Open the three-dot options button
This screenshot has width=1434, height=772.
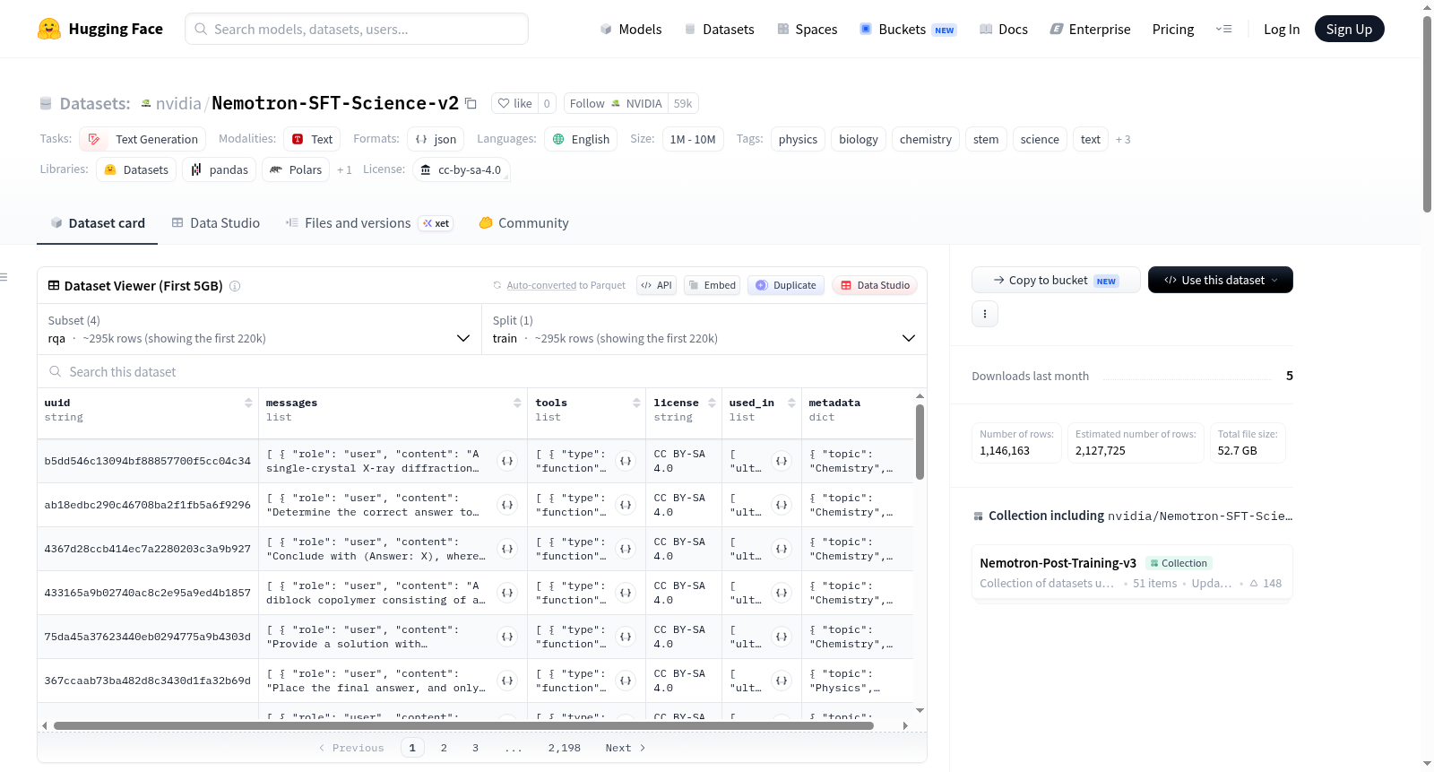click(985, 314)
